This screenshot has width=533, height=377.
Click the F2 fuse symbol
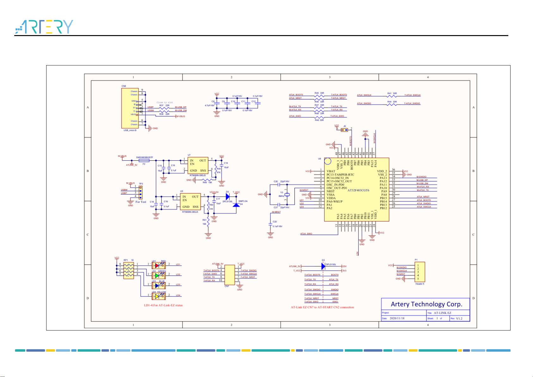(144, 160)
